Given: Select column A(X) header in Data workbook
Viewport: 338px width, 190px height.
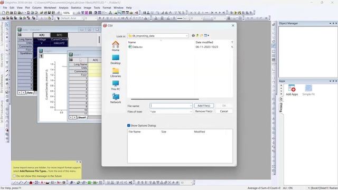Looking at the screenshot, I should (42, 35).
